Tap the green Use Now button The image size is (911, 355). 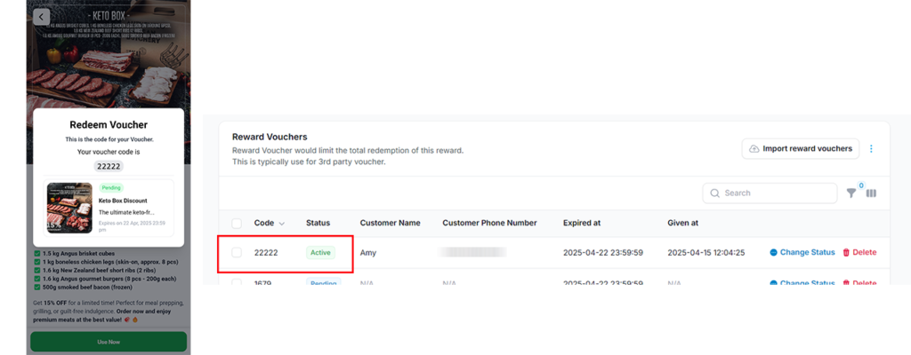click(109, 342)
